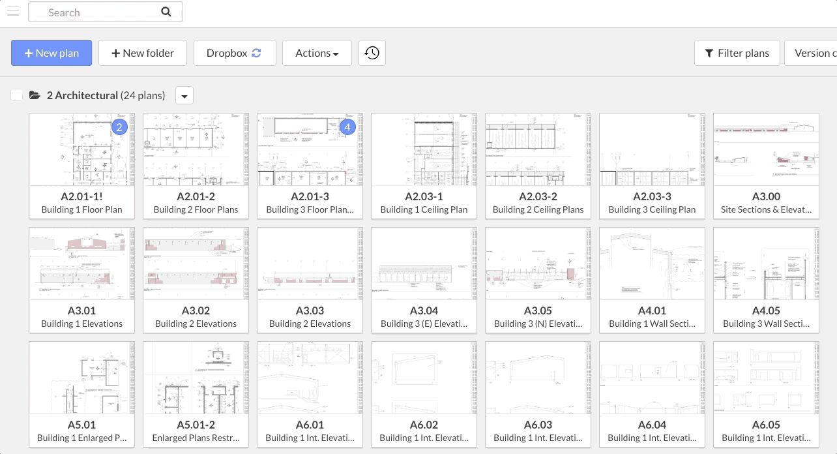The image size is (837, 454).
Task: Click the New plan button
Action: (51, 53)
